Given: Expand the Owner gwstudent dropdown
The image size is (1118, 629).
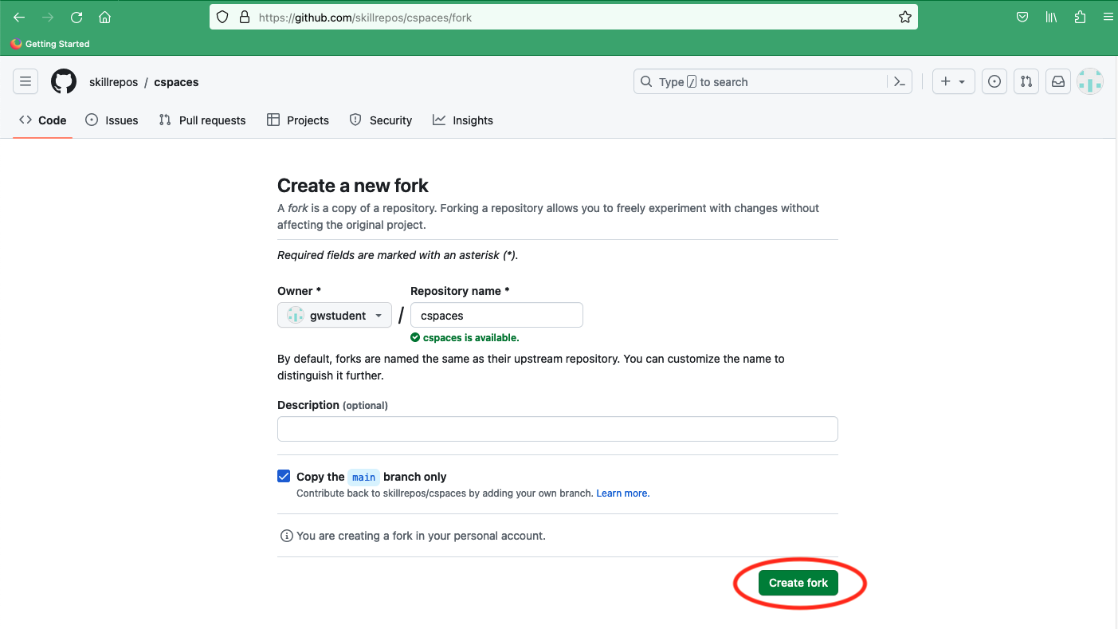Looking at the screenshot, I should coord(335,315).
